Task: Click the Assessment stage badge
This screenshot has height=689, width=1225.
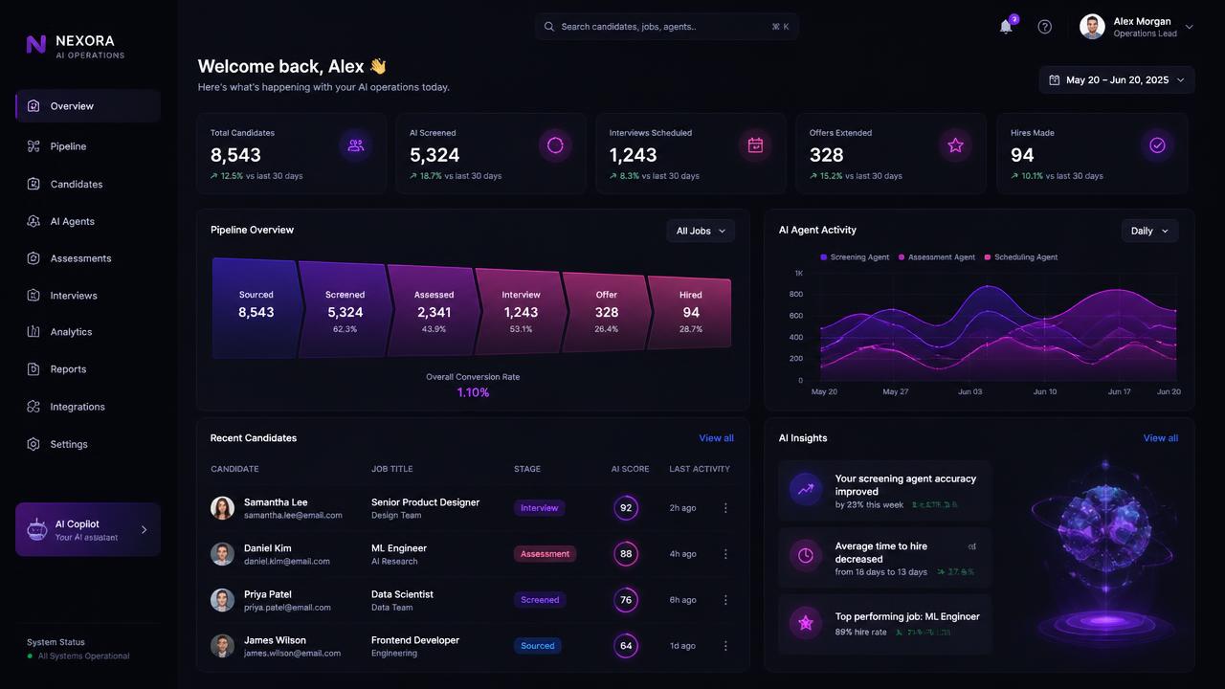Action: [546, 554]
